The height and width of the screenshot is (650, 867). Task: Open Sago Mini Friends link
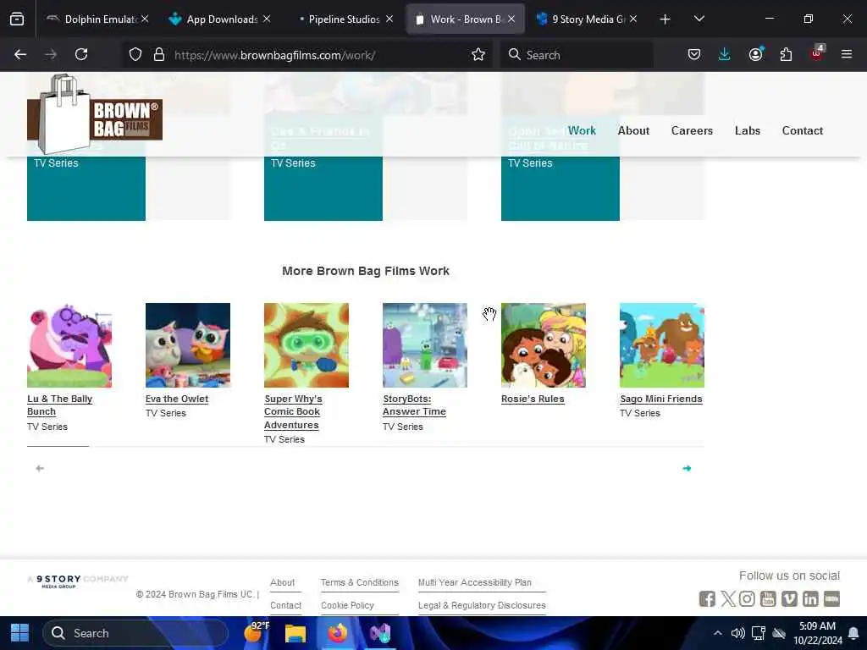coord(661,399)
